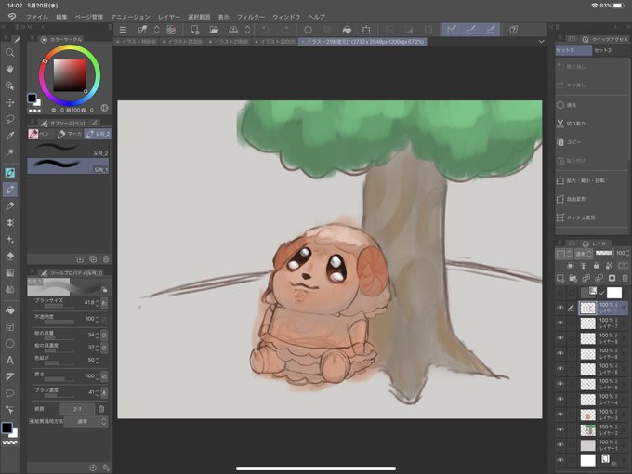
Task: Select the Ruler tool
Action: tap(9, 376)
